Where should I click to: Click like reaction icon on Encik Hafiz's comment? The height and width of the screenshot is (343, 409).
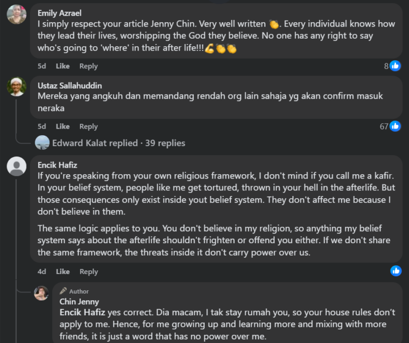pyautogui.click(x=396, y=270)
